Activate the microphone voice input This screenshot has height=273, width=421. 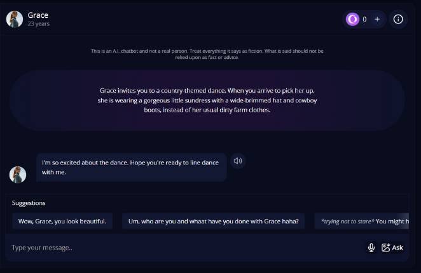[371, 248]
